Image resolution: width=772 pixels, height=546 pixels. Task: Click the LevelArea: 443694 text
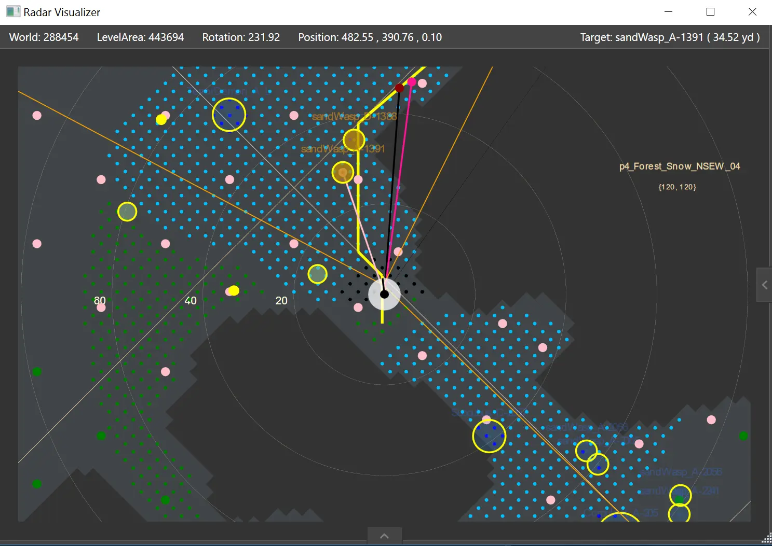coord(140,37)
